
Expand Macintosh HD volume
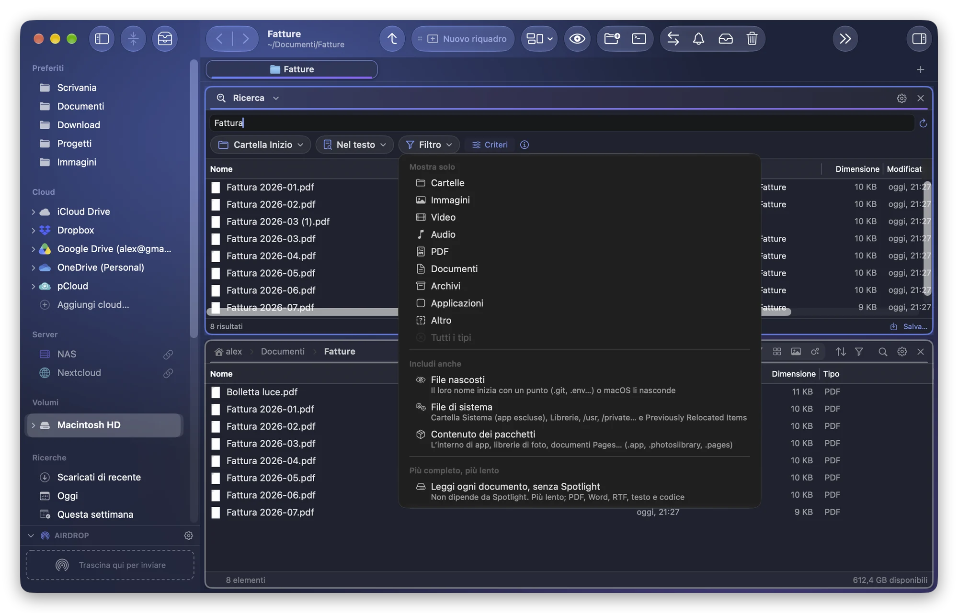point(33,425)
